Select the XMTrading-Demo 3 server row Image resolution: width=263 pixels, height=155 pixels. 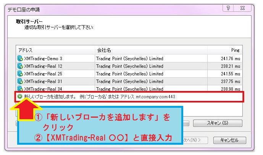pos(129,58)
